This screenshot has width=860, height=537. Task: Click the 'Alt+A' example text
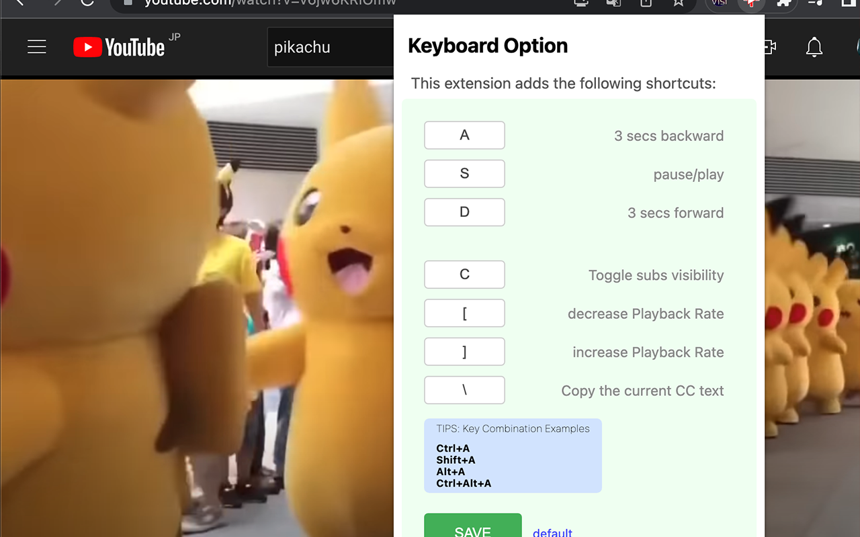pos(451,471)
